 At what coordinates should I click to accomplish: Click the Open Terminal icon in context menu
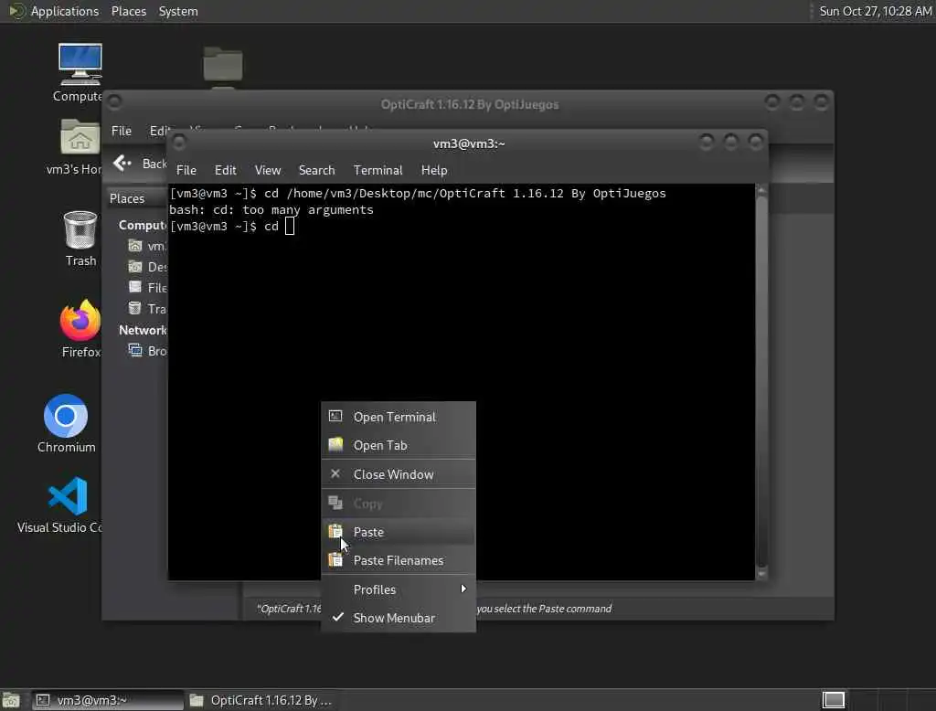335,416
